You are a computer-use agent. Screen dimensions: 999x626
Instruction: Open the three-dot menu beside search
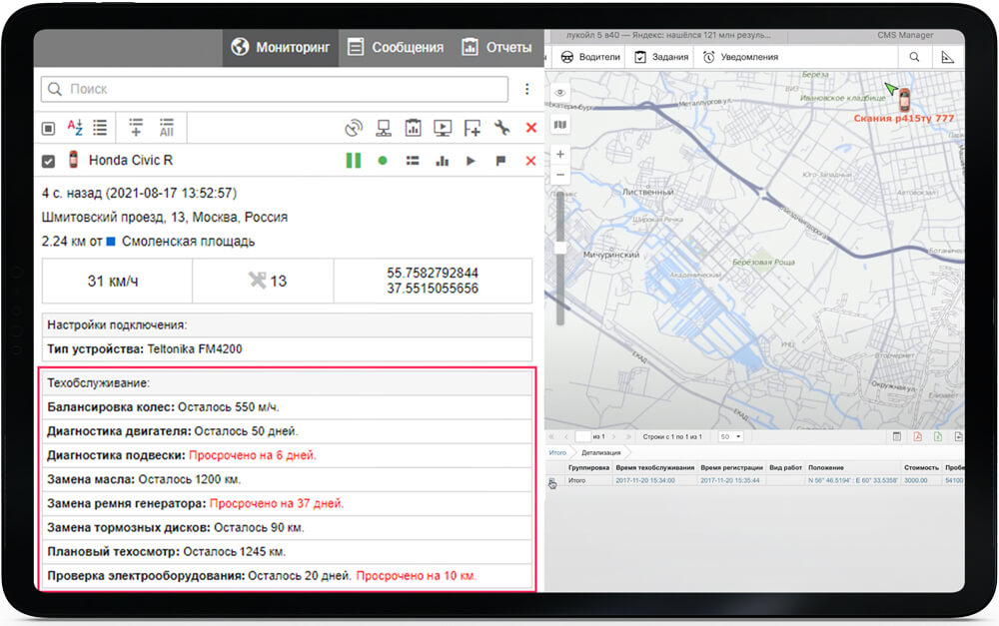click(526, 90)
